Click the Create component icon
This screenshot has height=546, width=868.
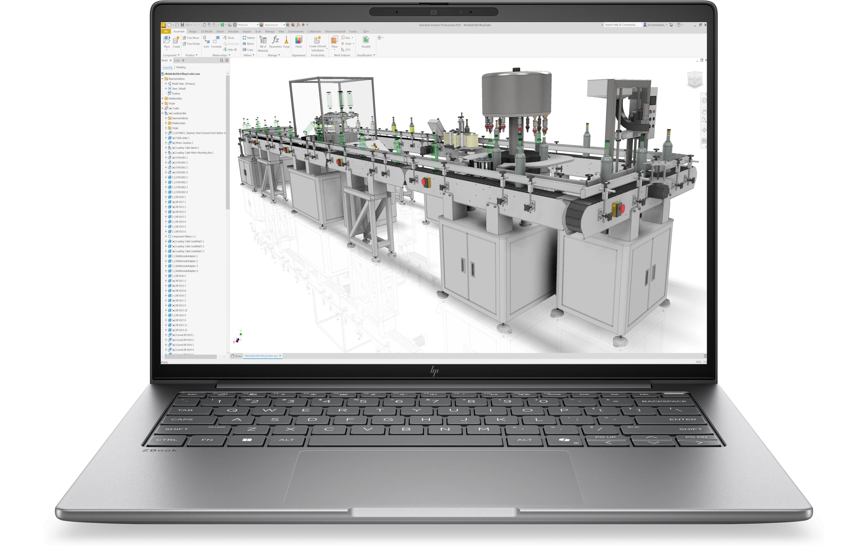coord(176,40)
